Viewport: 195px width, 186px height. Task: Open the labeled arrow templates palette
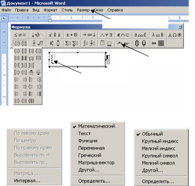pyautogui.click(x=123, y=43)
